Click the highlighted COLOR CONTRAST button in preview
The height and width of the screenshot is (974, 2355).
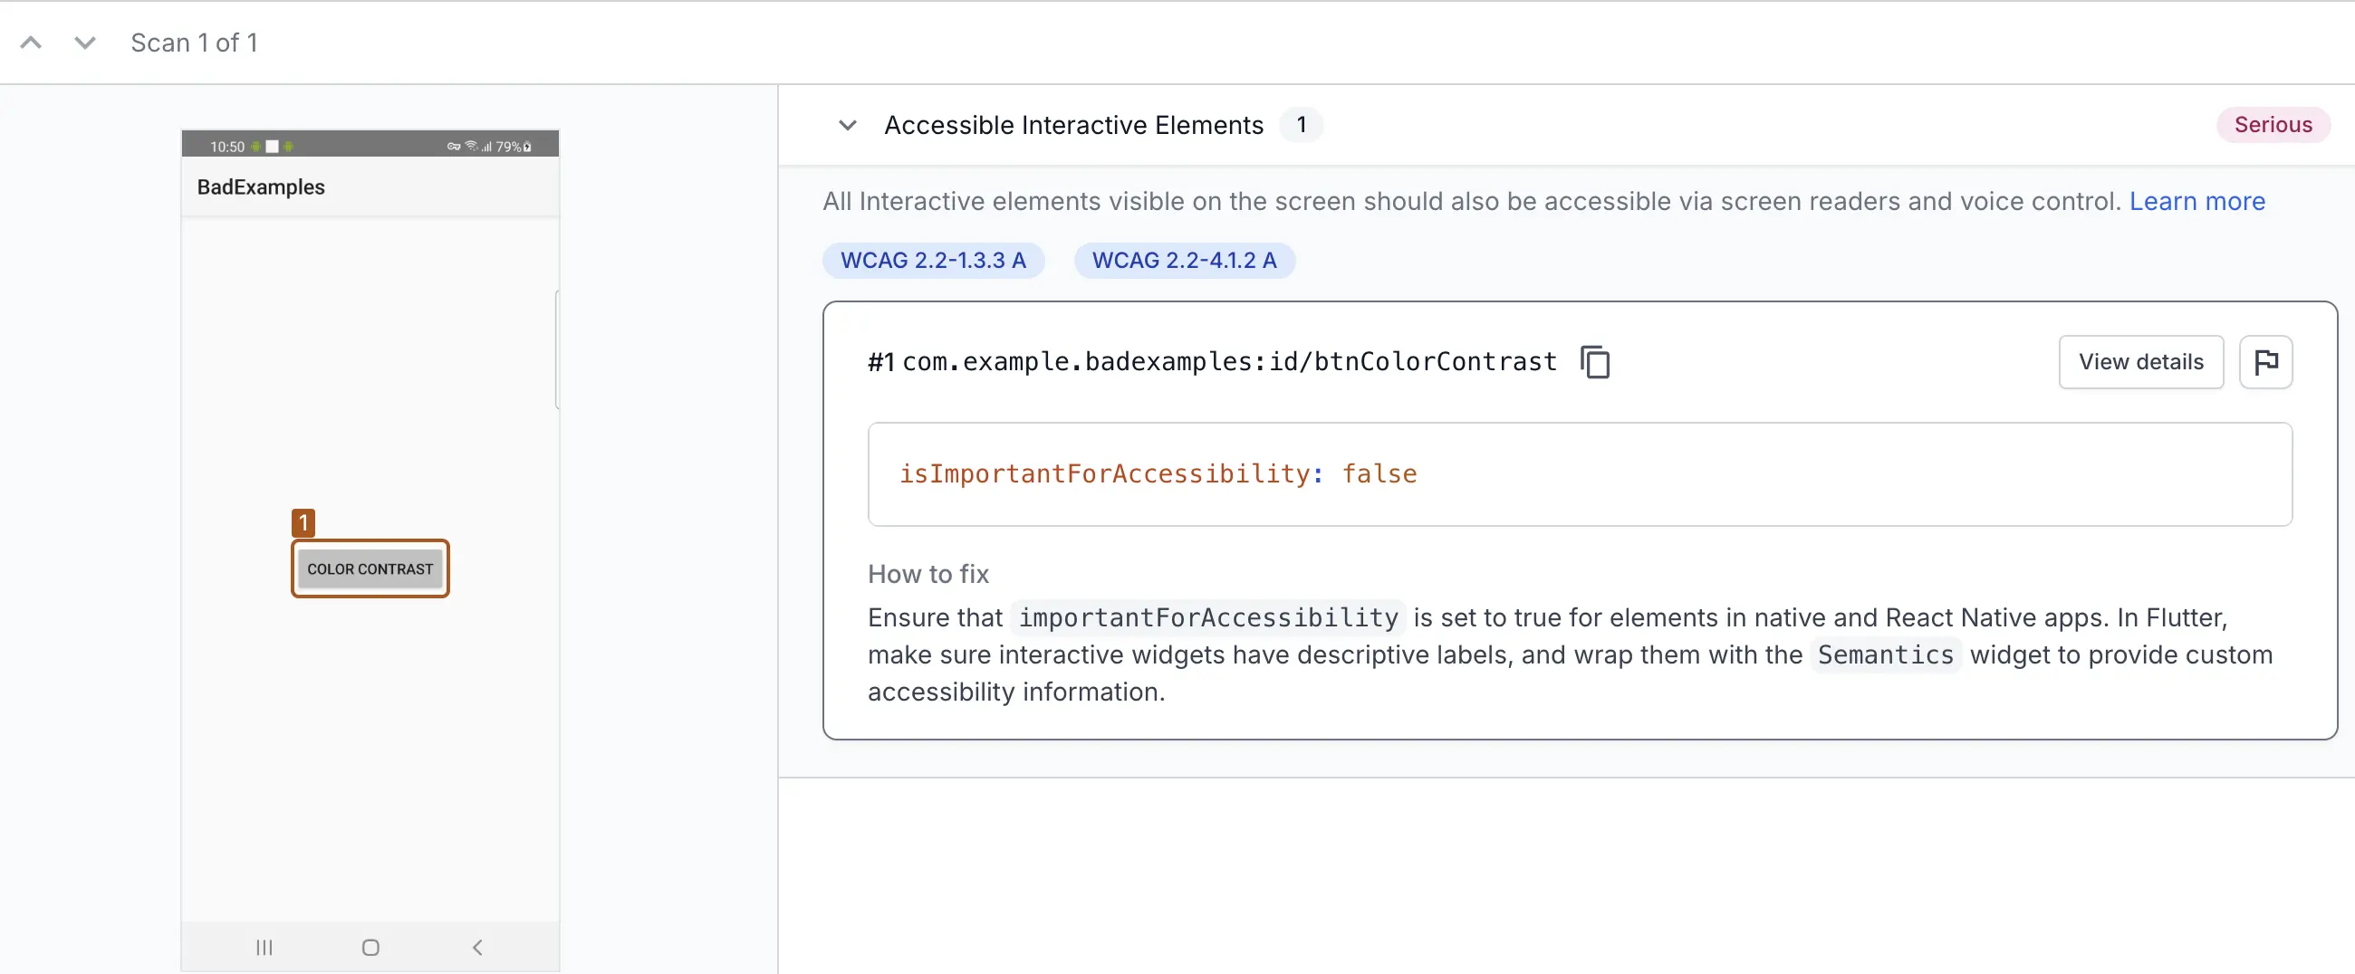click(x=370, y=568)
